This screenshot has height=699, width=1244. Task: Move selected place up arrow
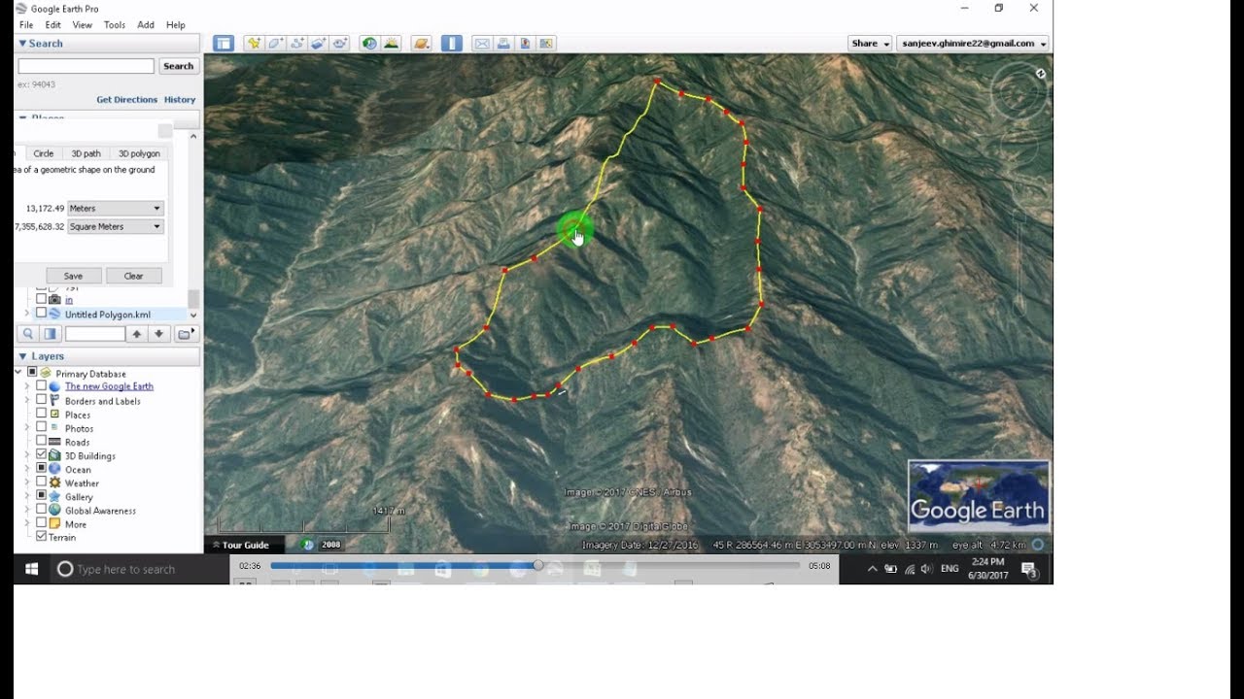click(137, 334)
